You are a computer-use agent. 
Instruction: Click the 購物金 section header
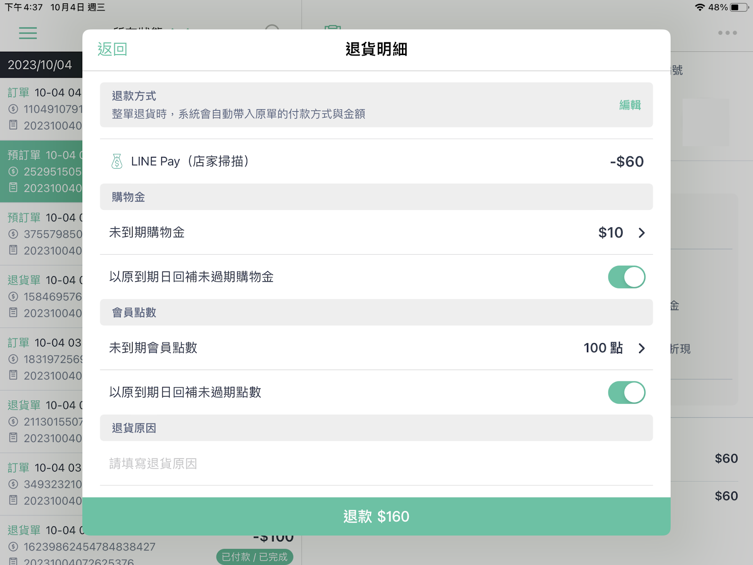376,197
